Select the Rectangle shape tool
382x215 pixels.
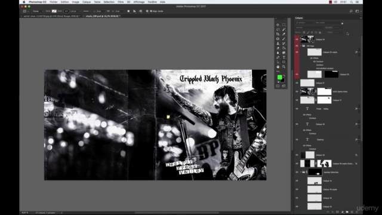click(284, 62)
